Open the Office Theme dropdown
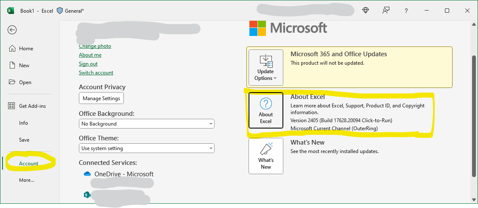 pyautogui.click(x=147, y=148)
